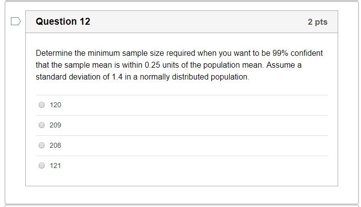Click the "Question 12" heading

pyautogui.click(x=63, y=22)
